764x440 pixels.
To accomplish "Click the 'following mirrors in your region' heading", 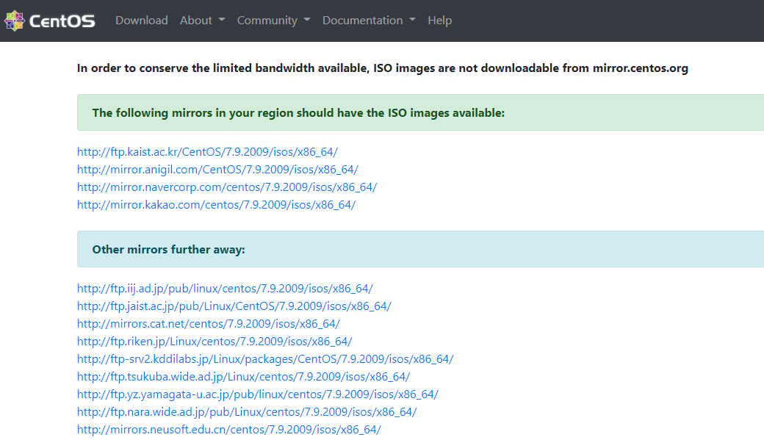I will point(298,113).
